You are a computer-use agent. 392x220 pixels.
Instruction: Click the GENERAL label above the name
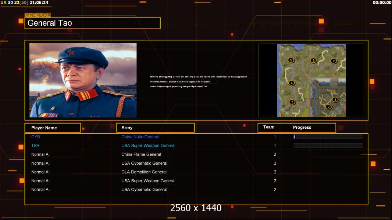pos(38,15)
